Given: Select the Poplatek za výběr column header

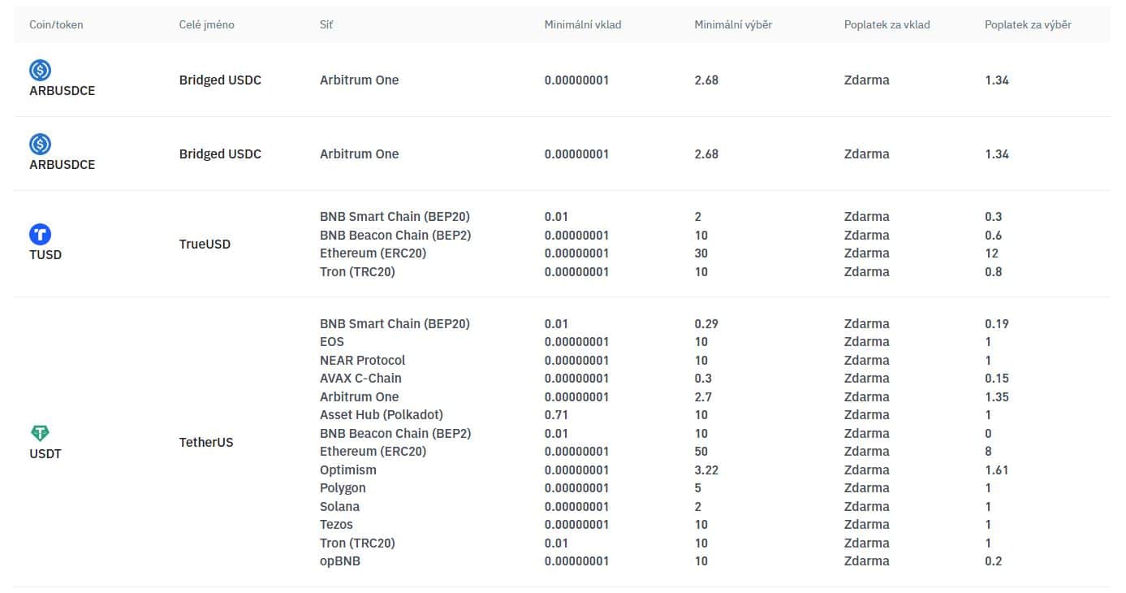Looking at the screenshot, I should (1028, 24).
